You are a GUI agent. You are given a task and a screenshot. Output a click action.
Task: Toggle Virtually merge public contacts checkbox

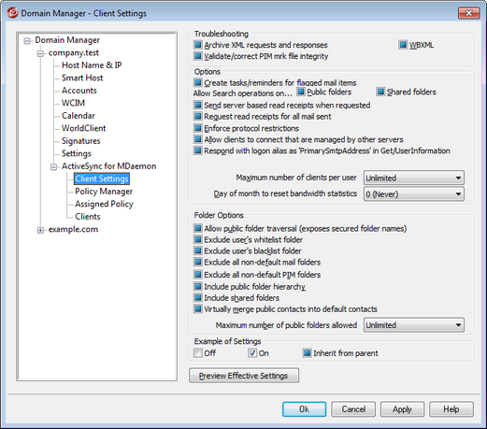point(197,308)
